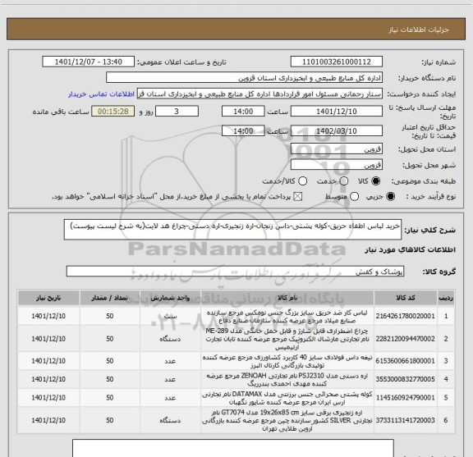Image resolution: width=473 pixels, height=457 pixels.
Task: Click the large empty text area at bottom
Action: pyautogui.click(x=233, y=448)
